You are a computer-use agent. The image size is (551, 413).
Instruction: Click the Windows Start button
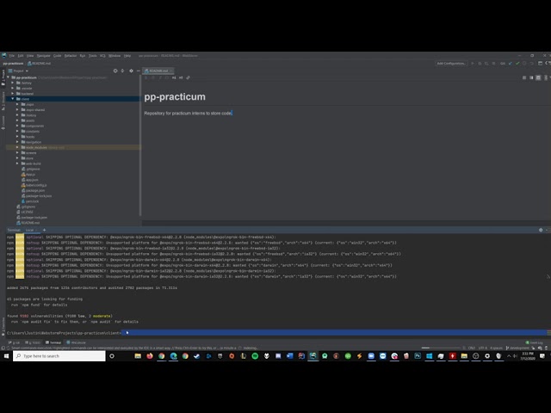[x=6, y=356]
